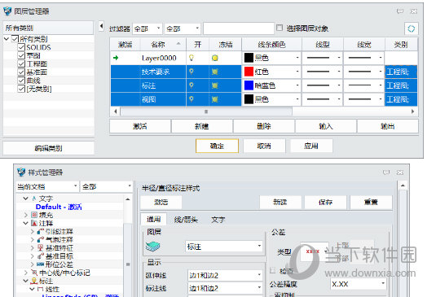The width and height of the screenshot is (436, 297).
Task: Select 气泡注释 tree item icon
Action: (41, 239)
